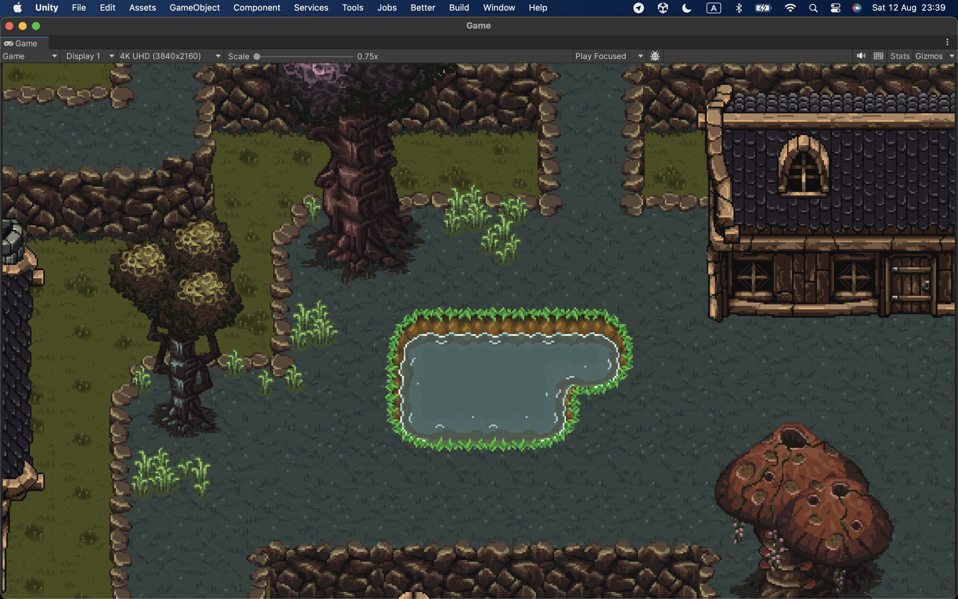Click the frame debugger bug icon
Viewport: 958px width, 599px height.
coord(655,56)
